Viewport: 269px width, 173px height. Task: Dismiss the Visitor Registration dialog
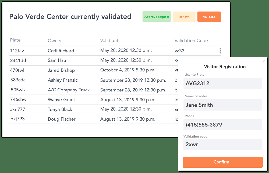point(264,61)
